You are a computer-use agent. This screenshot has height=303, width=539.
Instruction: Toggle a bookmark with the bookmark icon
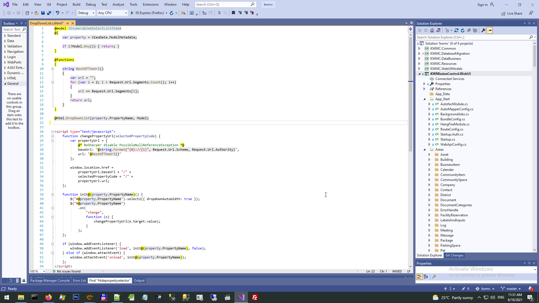(233, 13)
